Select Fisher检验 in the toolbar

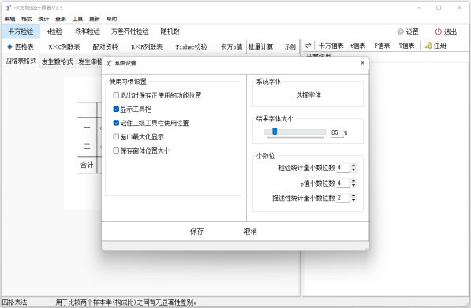coord(192,46)
